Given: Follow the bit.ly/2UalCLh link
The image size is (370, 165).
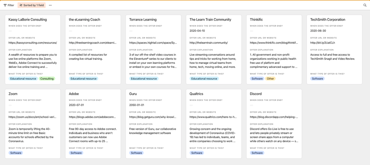Looking at the screenshot, I should coord(323,43).
